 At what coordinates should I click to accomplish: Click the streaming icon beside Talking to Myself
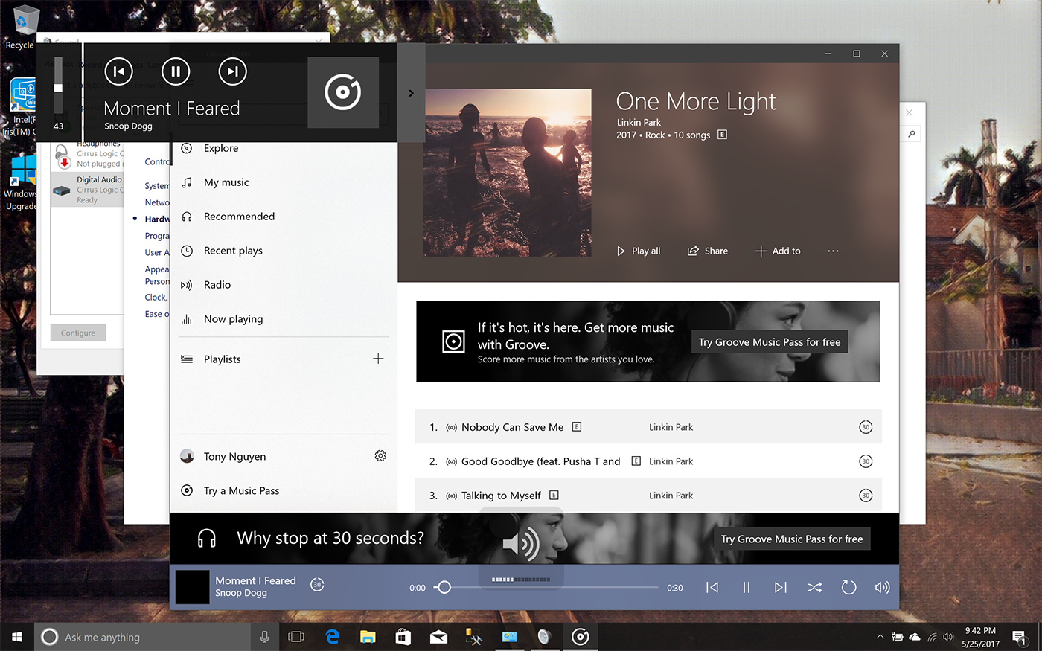[x=451, y=496]
